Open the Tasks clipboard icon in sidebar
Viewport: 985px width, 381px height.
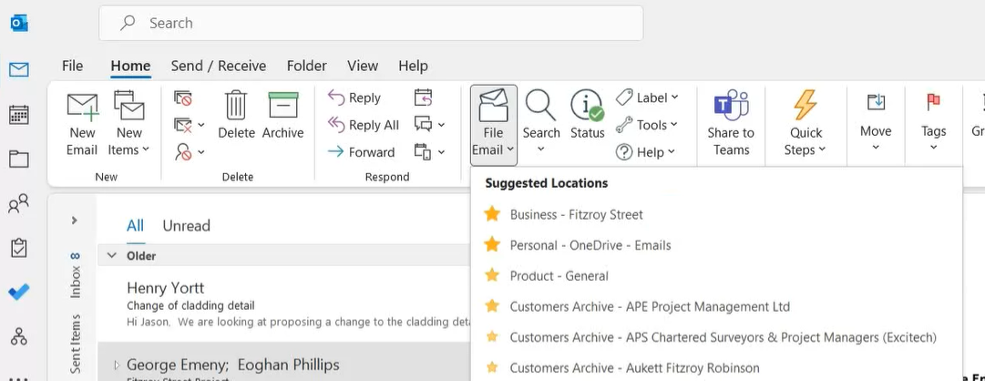(x=19, y=248)
